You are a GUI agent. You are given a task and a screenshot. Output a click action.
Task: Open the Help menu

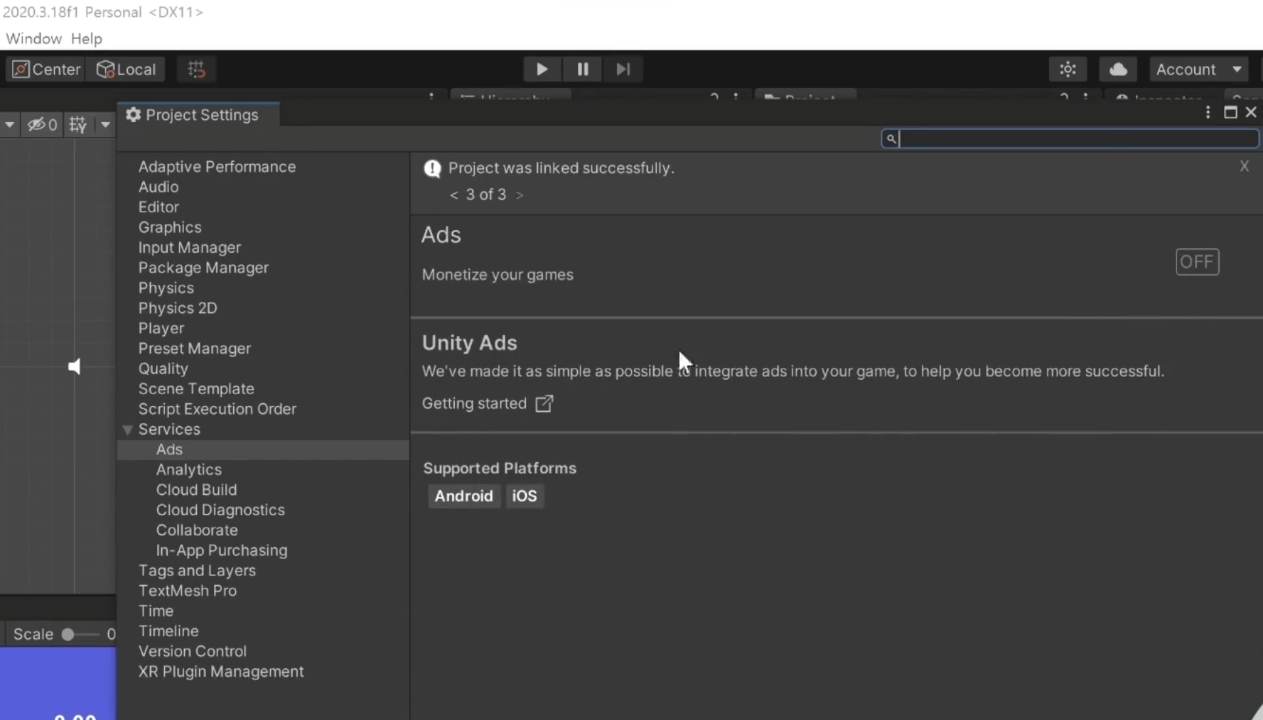[87, 38]
